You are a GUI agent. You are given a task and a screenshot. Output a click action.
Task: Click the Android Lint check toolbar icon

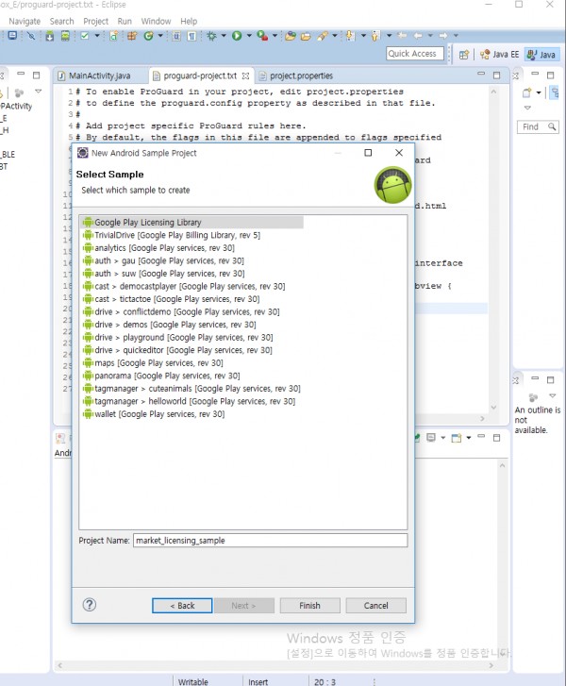[85, 36]
